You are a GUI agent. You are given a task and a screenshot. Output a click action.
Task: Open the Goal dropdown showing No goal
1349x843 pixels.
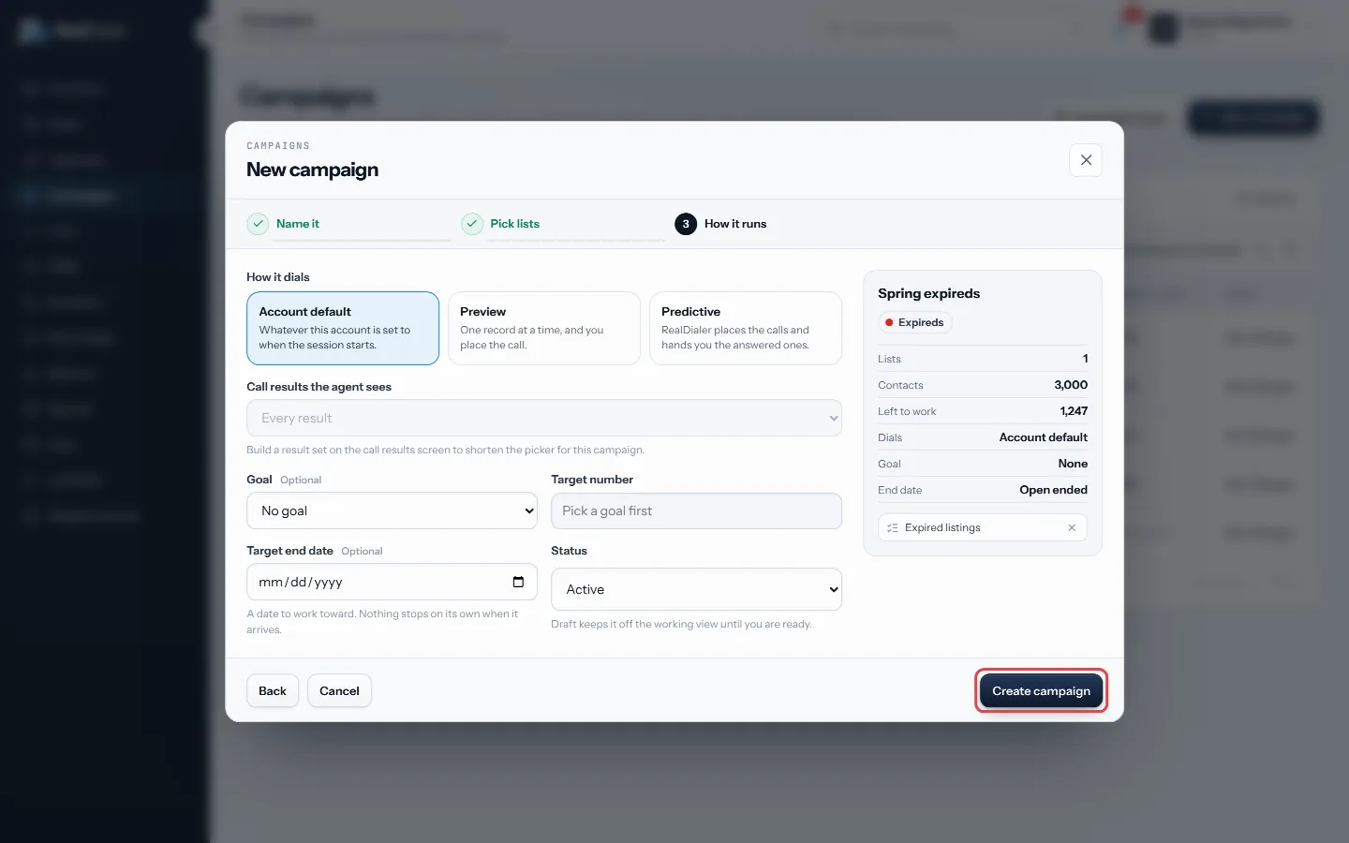pyautogui.click(x=392, y=510)
